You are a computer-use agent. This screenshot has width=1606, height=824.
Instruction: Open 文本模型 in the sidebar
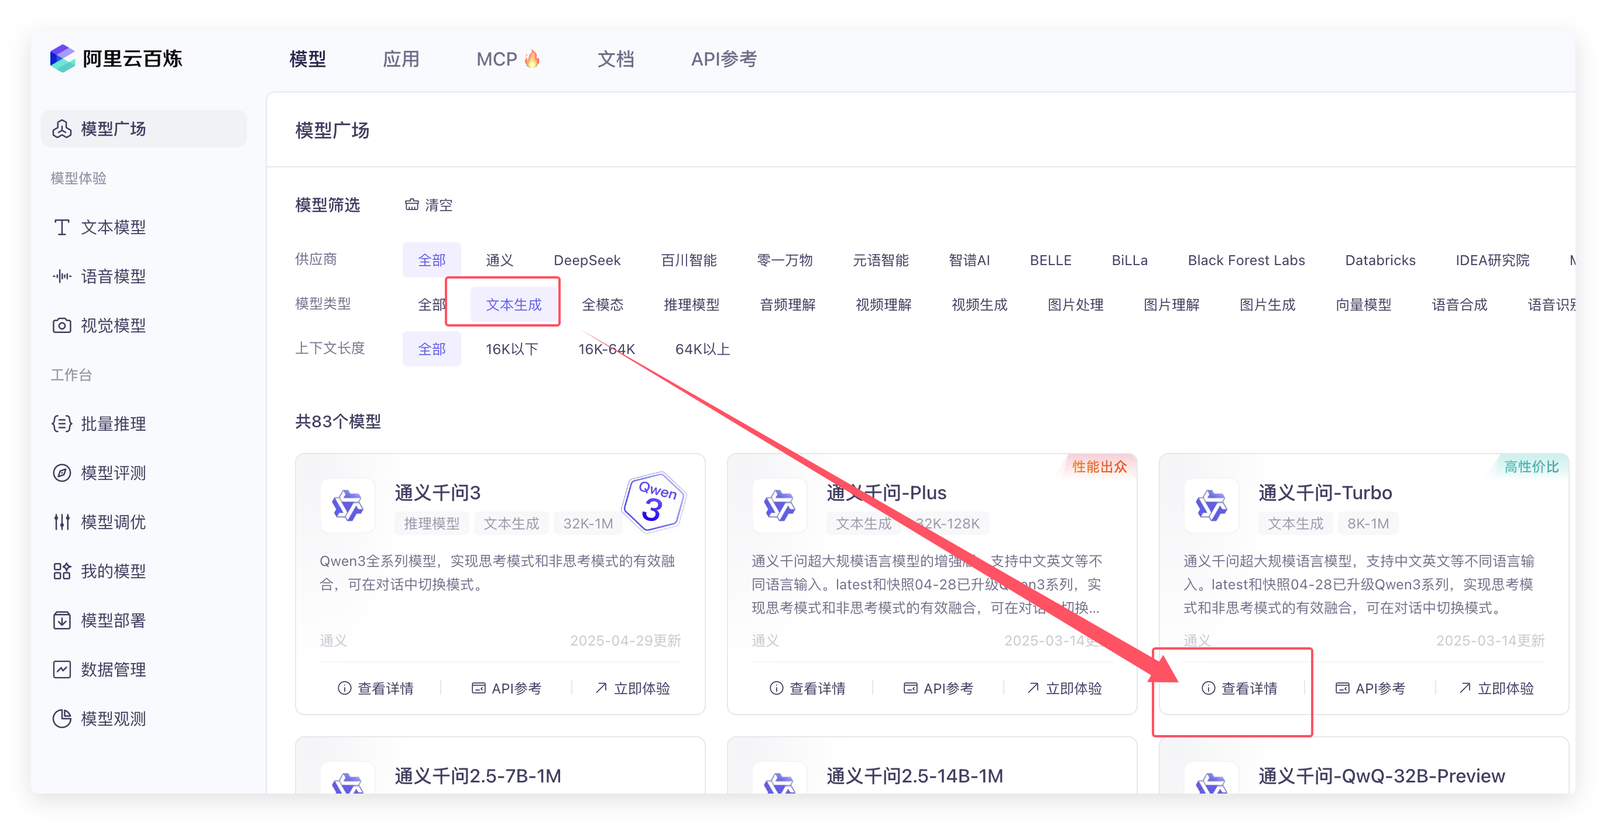point(99,228)
